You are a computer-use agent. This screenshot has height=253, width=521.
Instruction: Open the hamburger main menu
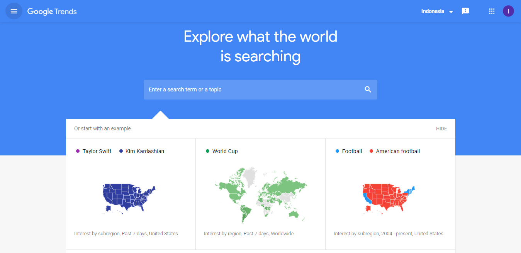[14, 11]
